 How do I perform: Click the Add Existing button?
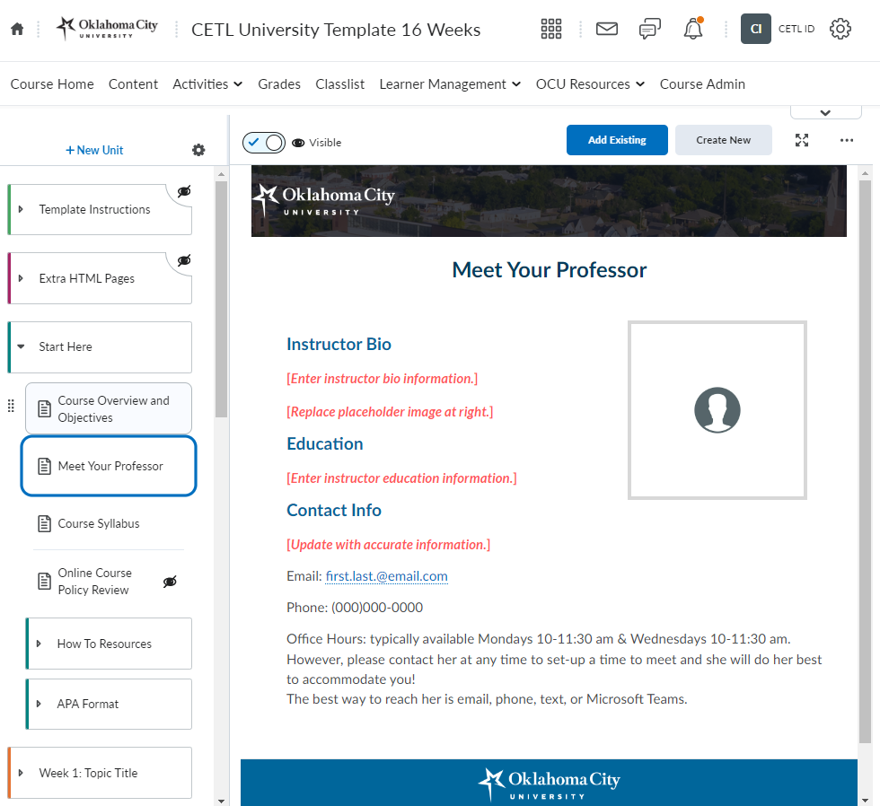(617, 140)
